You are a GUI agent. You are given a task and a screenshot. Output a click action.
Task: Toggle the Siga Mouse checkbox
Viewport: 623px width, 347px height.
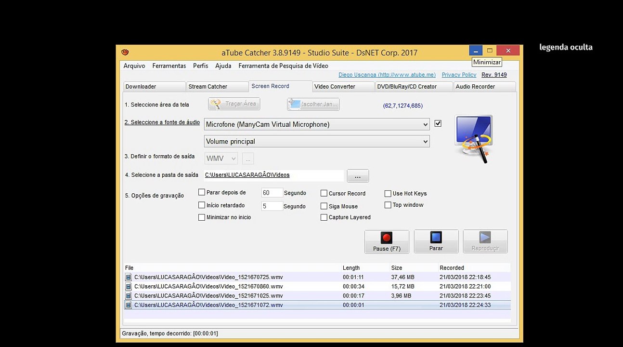click(324, 206)
